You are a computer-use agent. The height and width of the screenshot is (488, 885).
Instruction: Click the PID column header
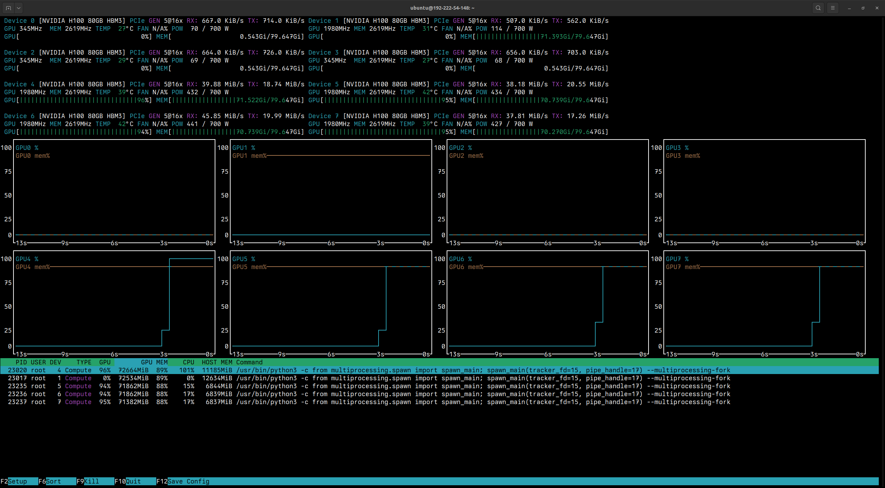click(21, 362)
